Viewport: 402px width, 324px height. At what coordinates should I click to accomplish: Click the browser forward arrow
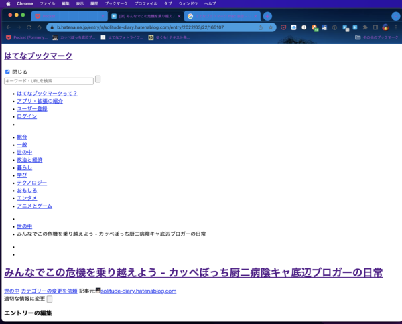click(x=19, y=27)
